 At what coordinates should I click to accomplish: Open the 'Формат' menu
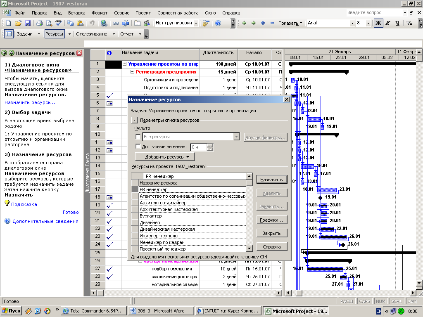pyautogui.click(x=100, y=13)
